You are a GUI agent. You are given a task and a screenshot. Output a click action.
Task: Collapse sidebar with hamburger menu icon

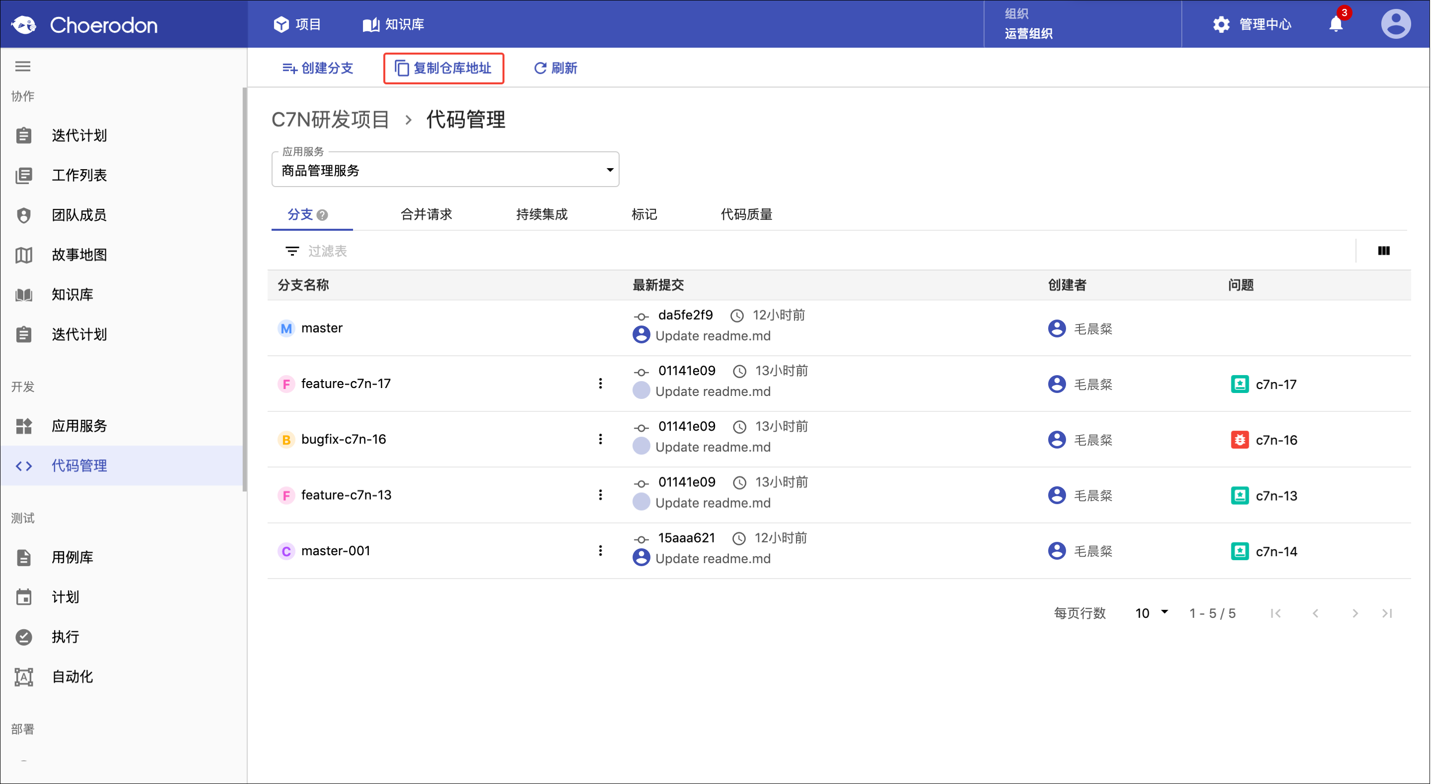[23, 66]
